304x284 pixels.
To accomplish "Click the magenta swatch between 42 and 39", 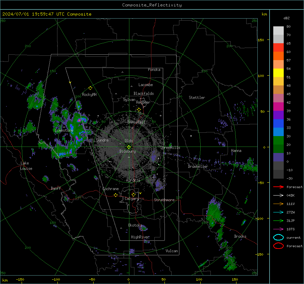I will (x=278, y=107).
